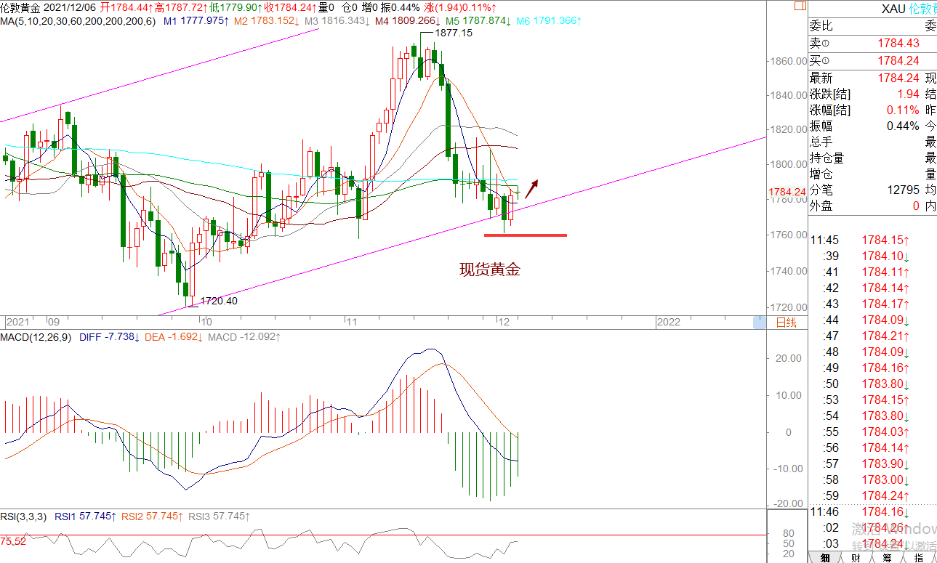Select the M1 1777.975 moving average value
The height and width of the screenshot is (563, 937).
[196, 22]
